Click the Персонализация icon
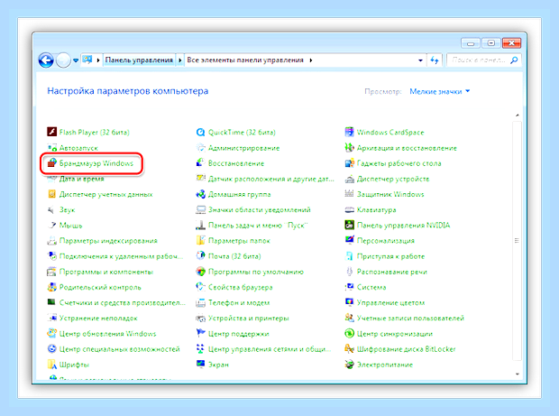This screenshot has height=416, width=559. click(350, 240)
